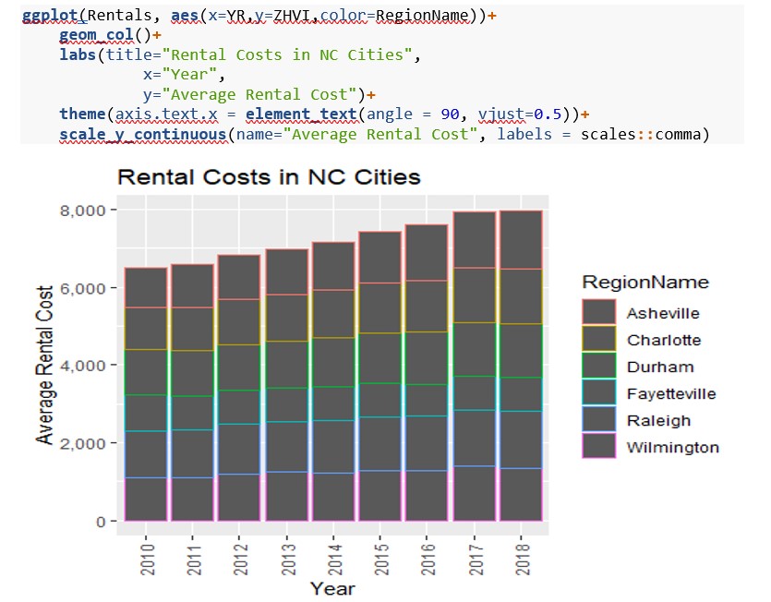Click the 2010 x-axis label
Viewport: 771px width, 602px height.
click(147, 560)
